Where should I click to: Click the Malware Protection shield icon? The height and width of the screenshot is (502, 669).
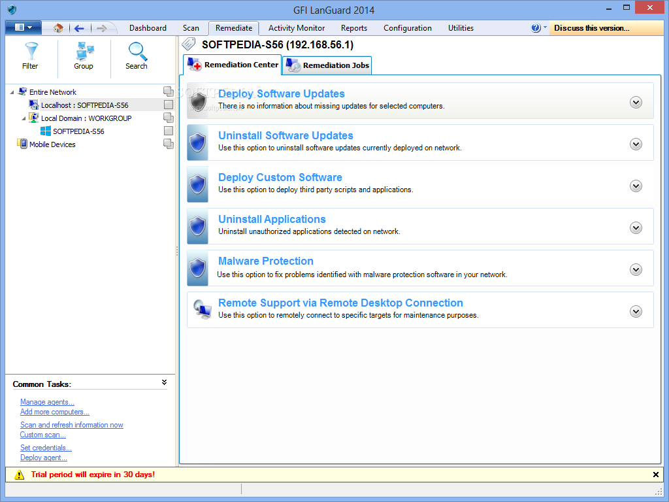pyautogui.click(x=197, y=268)
